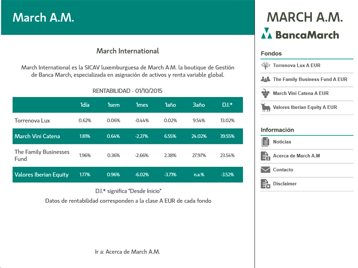This screenshot has height=268, width=358.
Task: Click the document icon next to Noticias
Action: click(x=265, y=142)
